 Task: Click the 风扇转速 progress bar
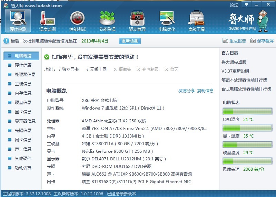click(x=247, y=161)
